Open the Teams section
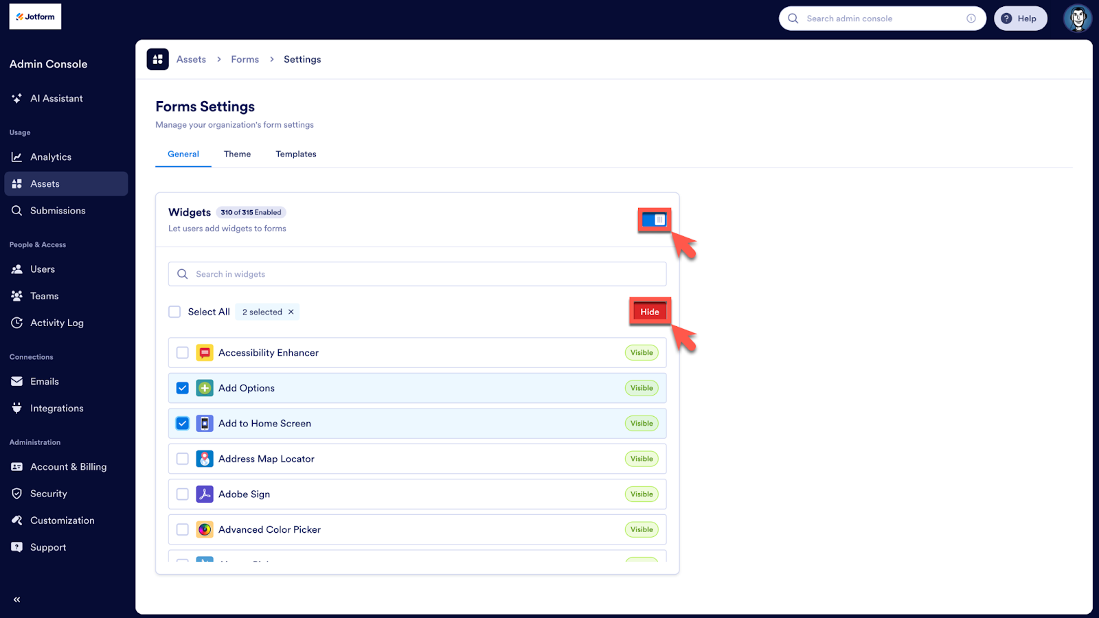Image resolution: width=1099 pixels, height=618 pixels. pos(43,295)
